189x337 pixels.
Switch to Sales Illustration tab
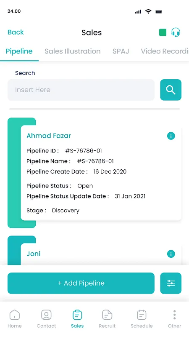click(x=72, y=51)
